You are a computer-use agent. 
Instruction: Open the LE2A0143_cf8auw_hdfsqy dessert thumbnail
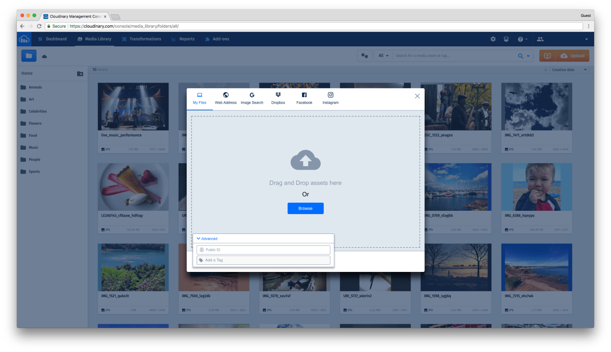pyautogui.click(x=133, y=187)
